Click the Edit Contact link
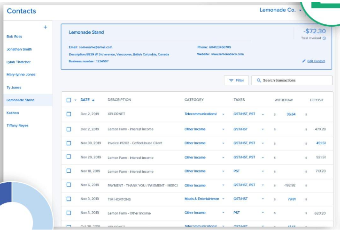Screen dimensions: 340x231 316,61
